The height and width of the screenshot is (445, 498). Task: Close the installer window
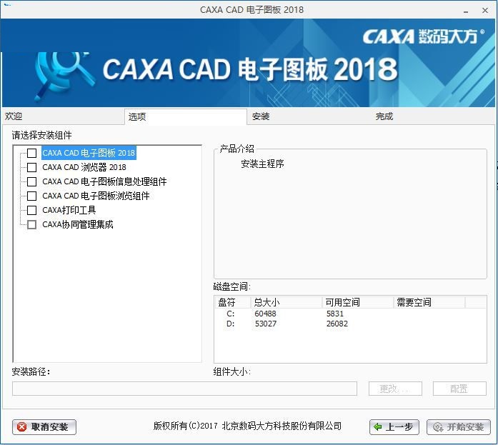(485, 10)
